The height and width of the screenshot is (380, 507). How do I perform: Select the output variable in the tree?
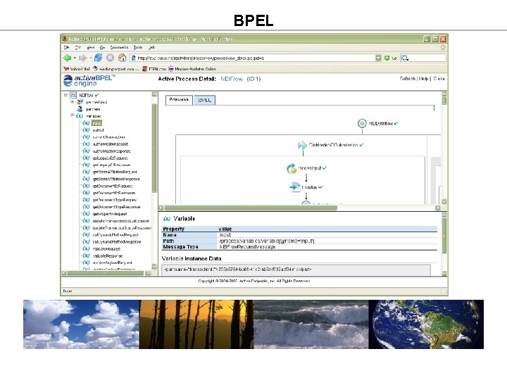pos(98,130)
